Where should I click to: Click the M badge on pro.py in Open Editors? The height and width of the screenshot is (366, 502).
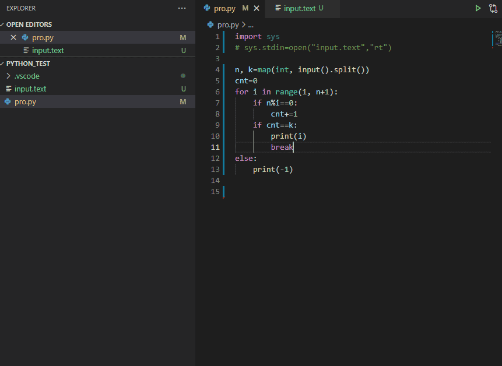(183, 38)
